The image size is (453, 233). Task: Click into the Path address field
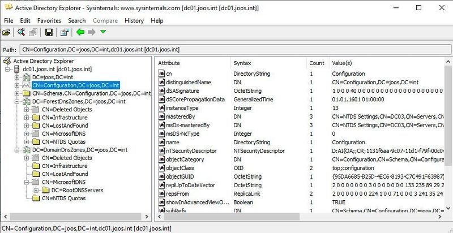(x=235, y=50)
